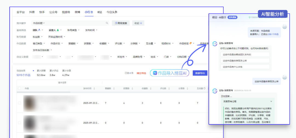Click the 4.29w 累计分享 value

tap(66, 75)
